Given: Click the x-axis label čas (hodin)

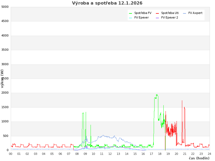Looking at the screenshot, I should coord(199,158).
